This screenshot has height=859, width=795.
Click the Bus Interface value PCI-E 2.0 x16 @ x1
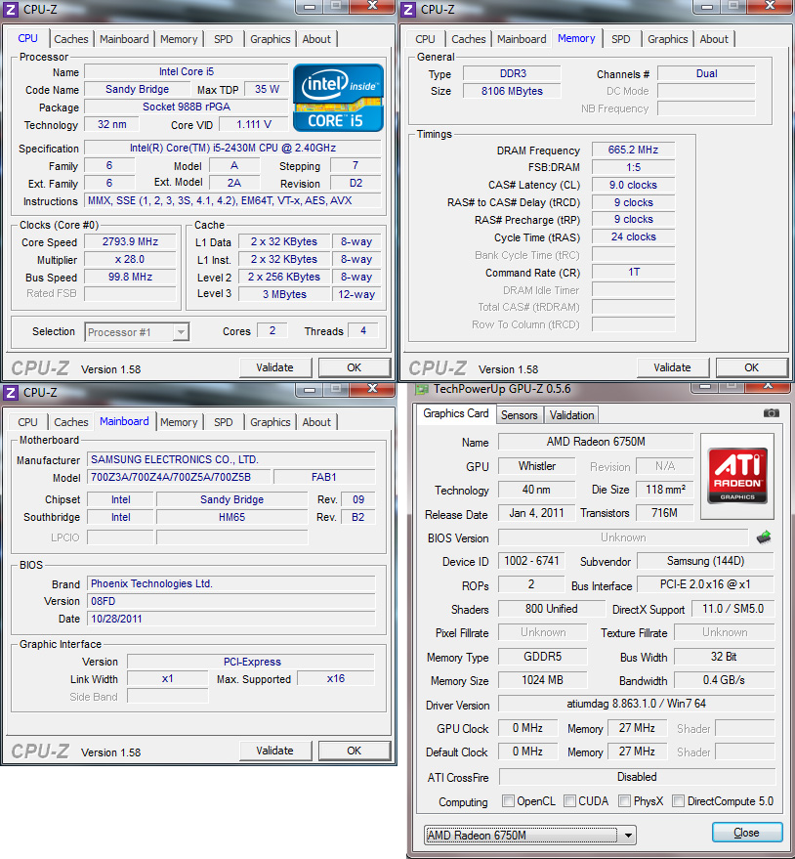click(705, 584)
